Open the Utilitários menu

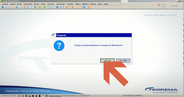click(x=93, y=4)
